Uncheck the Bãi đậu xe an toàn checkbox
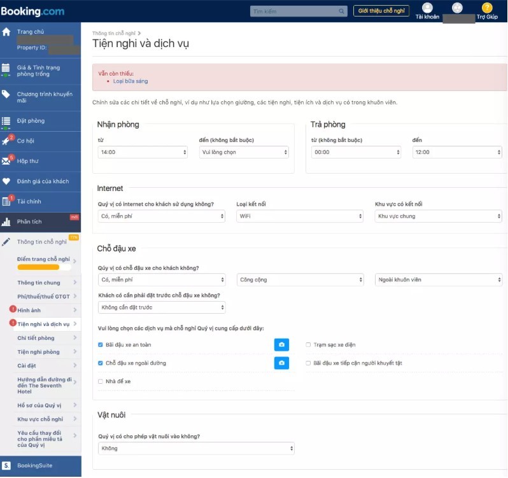508x478 pixels. pos(101,344)
